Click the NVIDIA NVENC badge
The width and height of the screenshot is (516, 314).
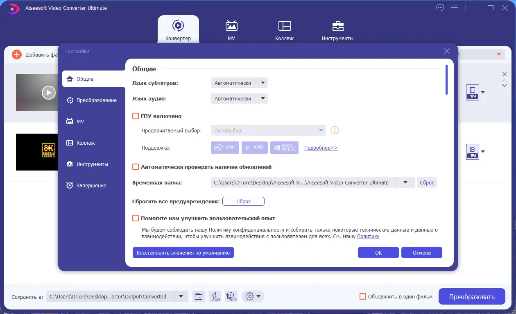[x=284, y=147]
